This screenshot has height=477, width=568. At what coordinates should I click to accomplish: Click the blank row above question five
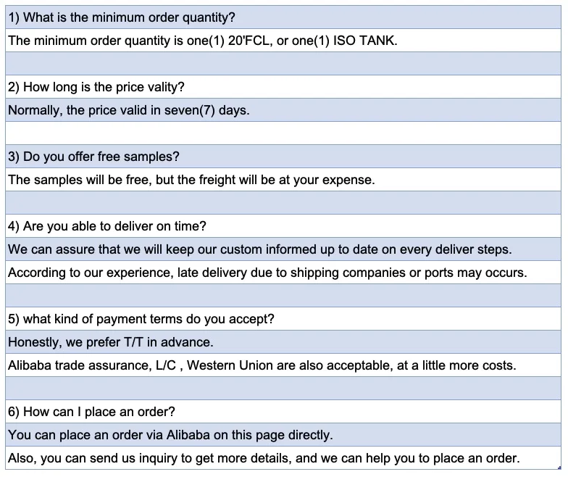click(283, 296)
